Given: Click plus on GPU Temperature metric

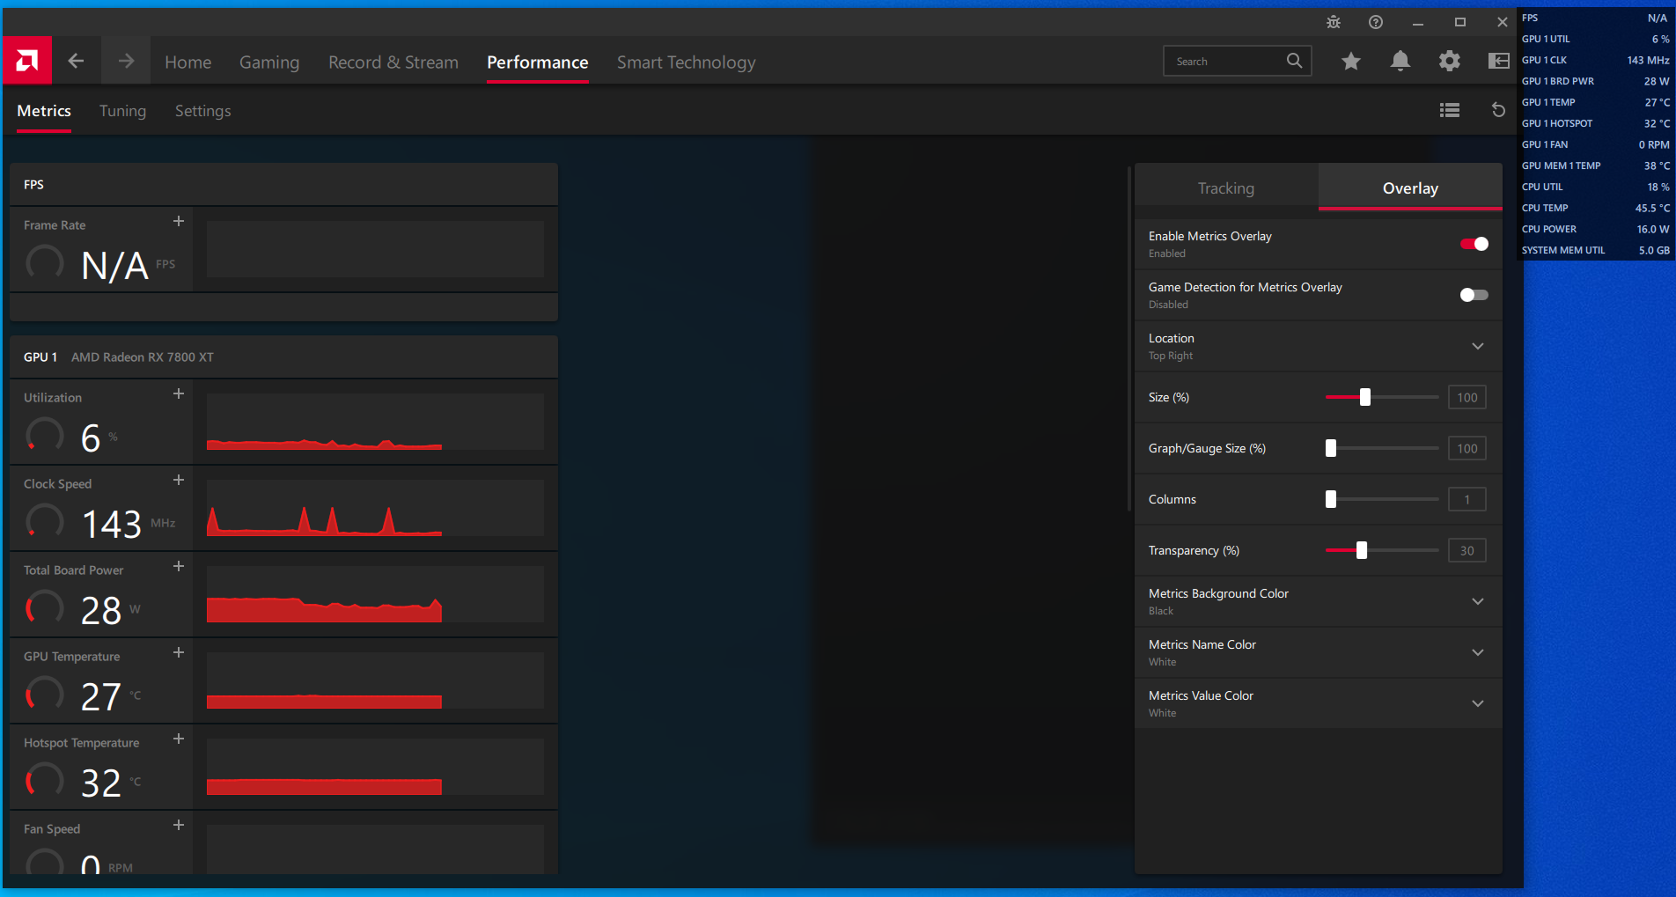Looking at the screenshot, I should (179, 653).
